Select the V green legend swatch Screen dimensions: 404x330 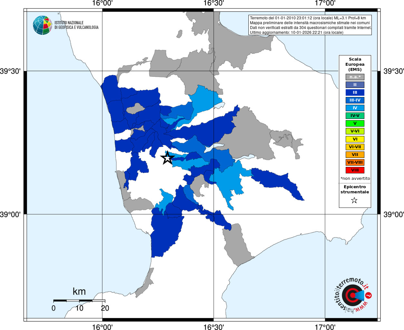coord(355,123)
